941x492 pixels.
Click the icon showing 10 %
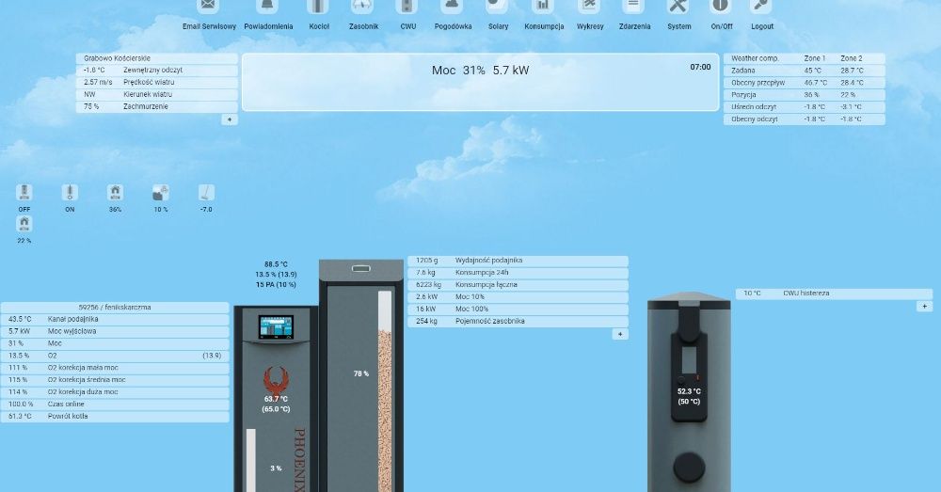[161, 193]
